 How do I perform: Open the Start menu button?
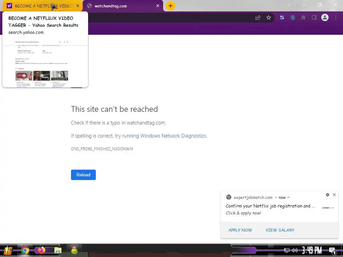coord(8,250)
